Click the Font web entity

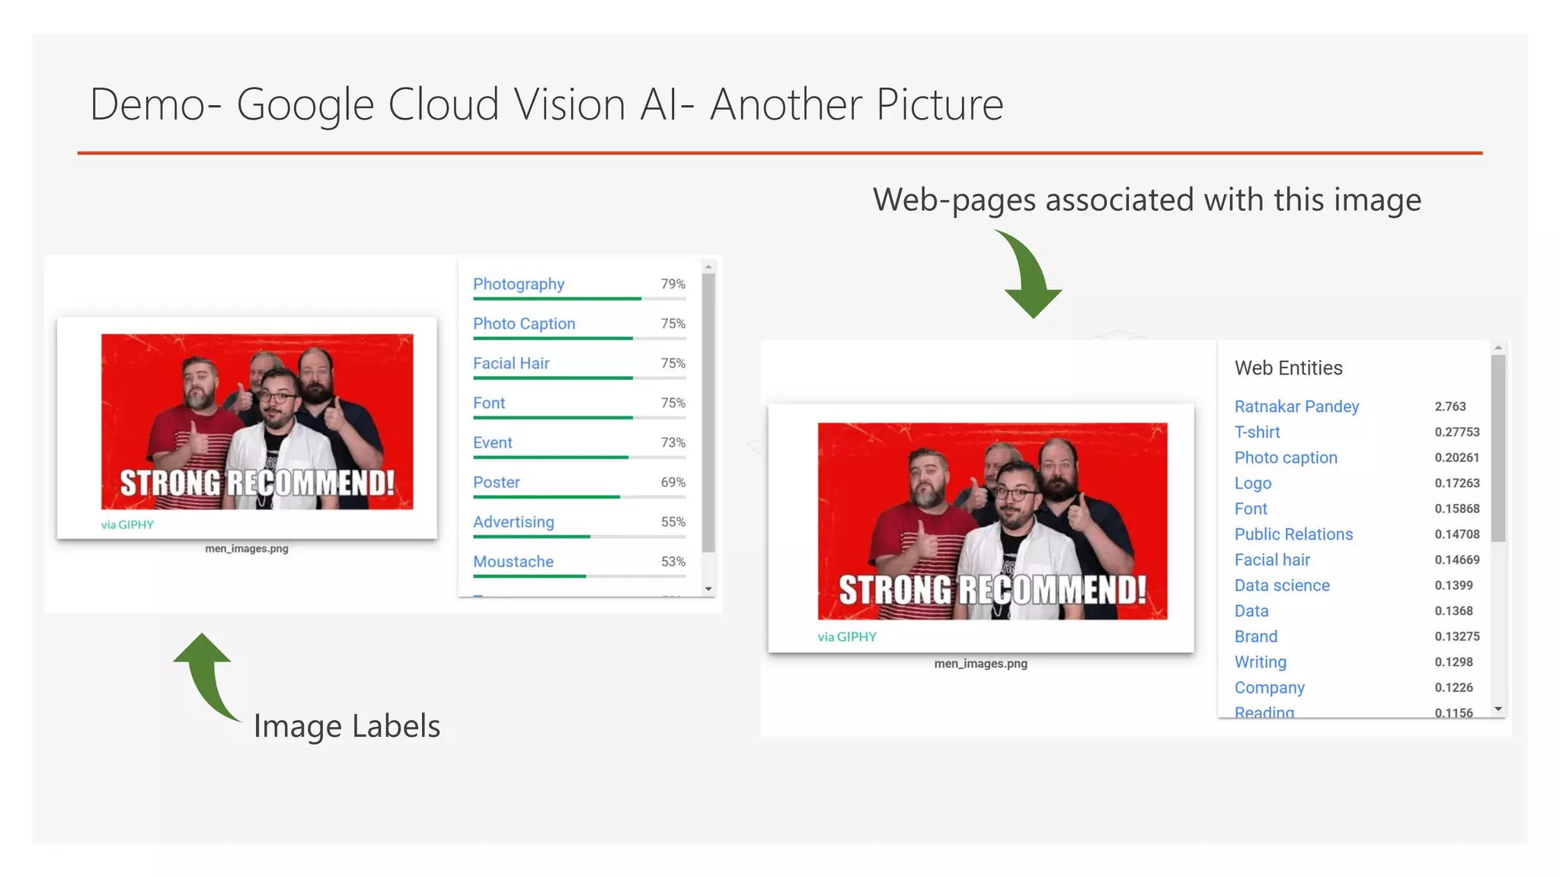[1251, 509]
